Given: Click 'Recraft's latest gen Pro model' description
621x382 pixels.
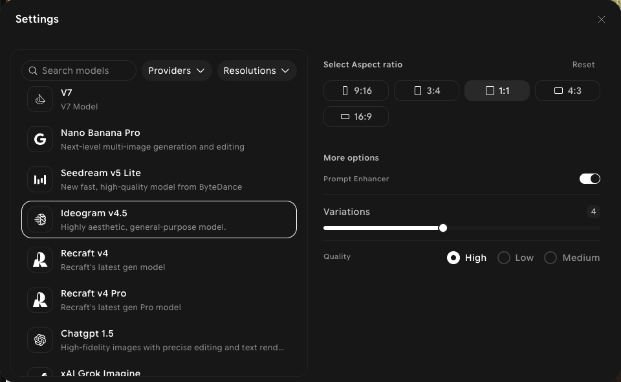Looking at the screenshot, I should [x=121, y=307].
